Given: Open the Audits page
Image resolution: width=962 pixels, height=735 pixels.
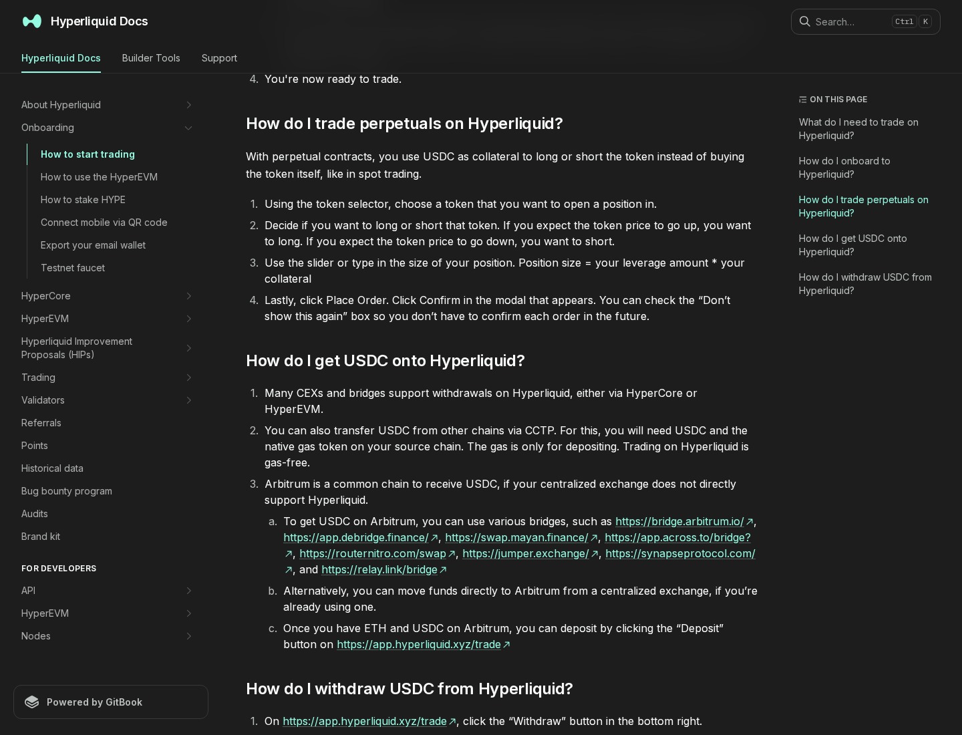Looking at the screenshot, I should [x=34, y=514].
